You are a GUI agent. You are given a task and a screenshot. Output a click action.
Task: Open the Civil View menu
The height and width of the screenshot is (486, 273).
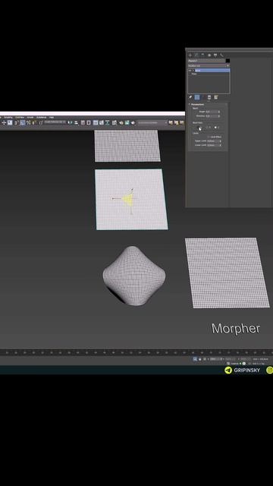pos(20,117)
